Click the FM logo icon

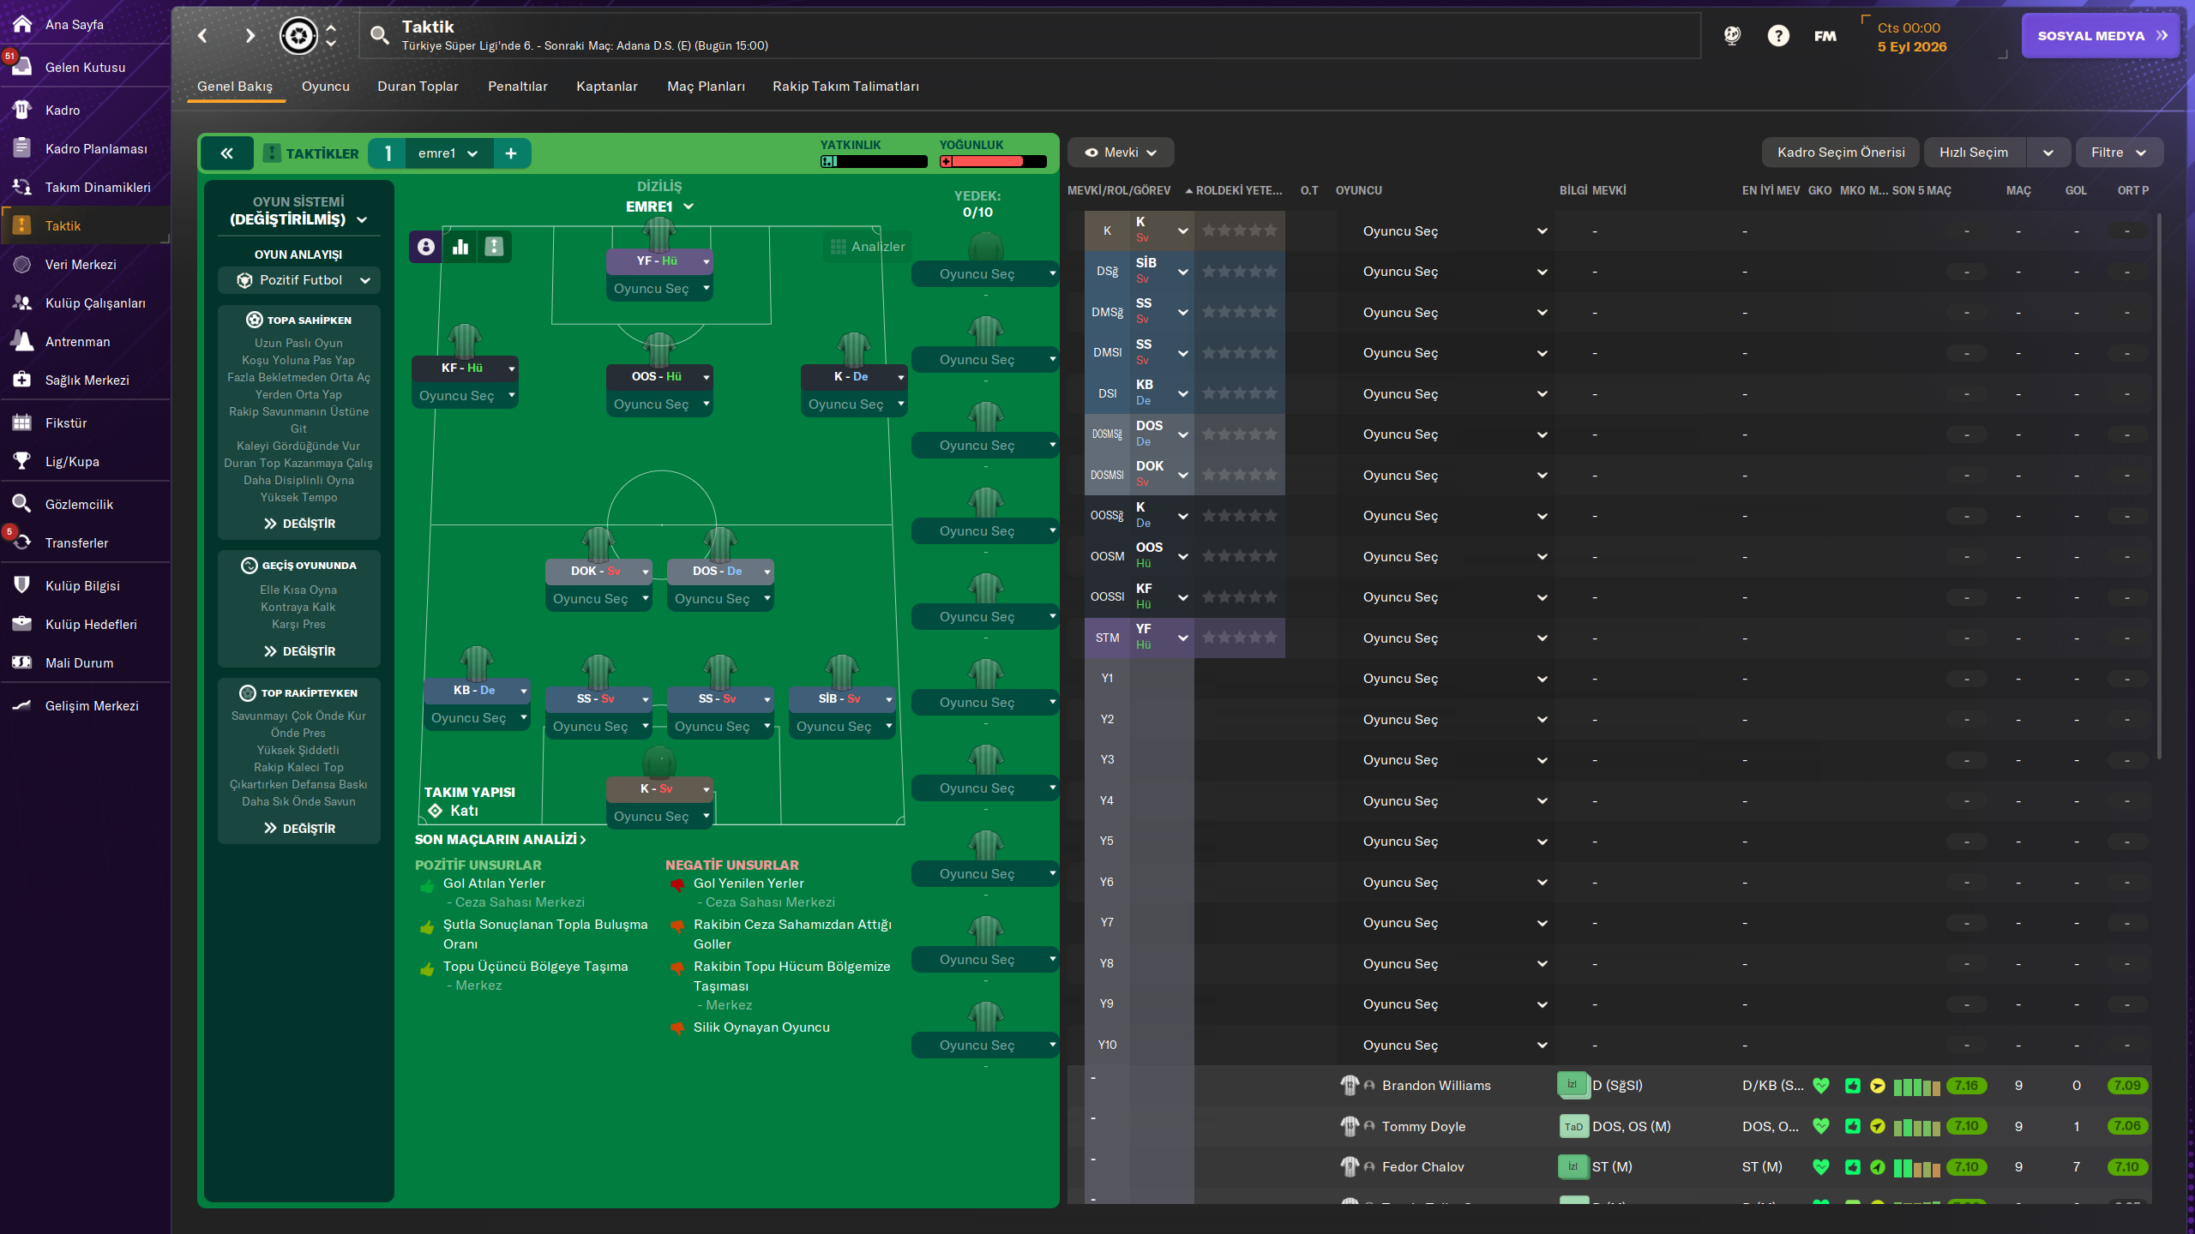[1825, 36]
